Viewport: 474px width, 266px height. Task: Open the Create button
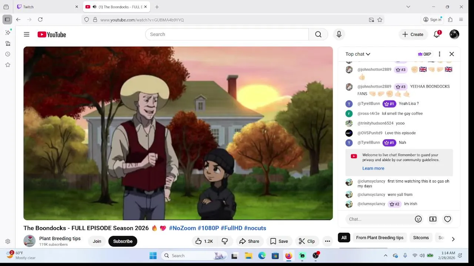[x=413, y=34]
